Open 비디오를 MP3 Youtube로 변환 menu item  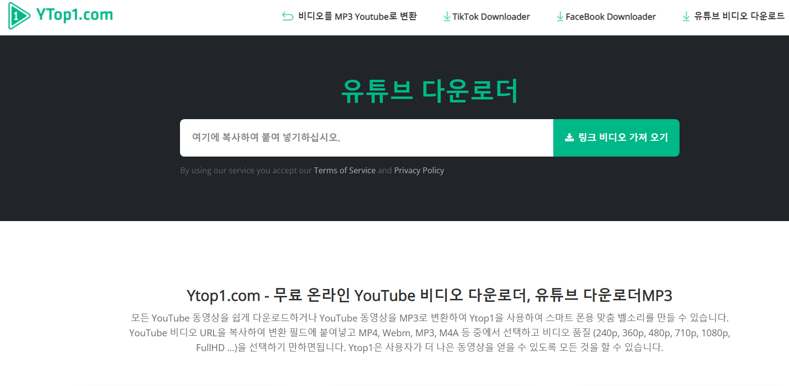click(x=358, y=16)
